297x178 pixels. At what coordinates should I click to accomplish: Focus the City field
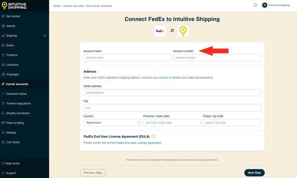tap(172, 108)
